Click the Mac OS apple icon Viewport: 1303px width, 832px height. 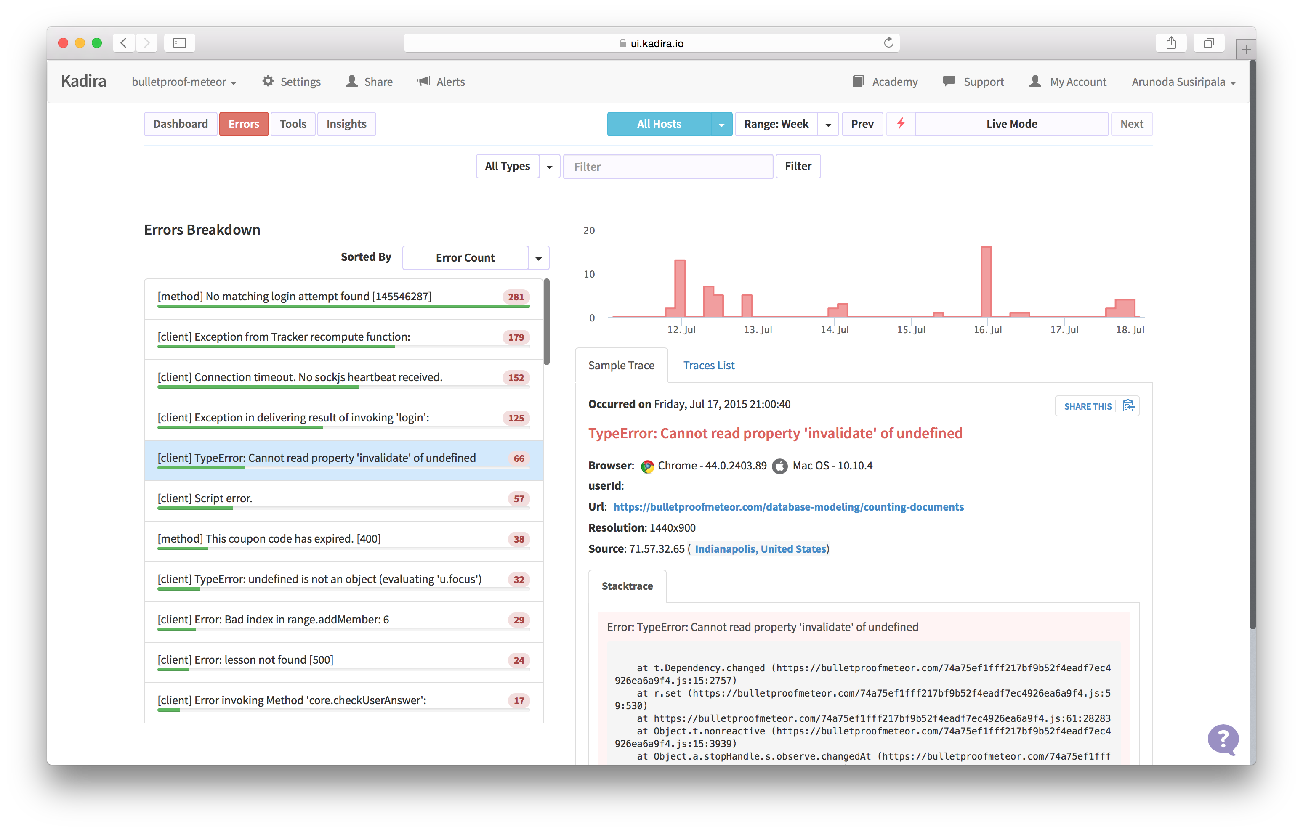[x=780, y=466]
